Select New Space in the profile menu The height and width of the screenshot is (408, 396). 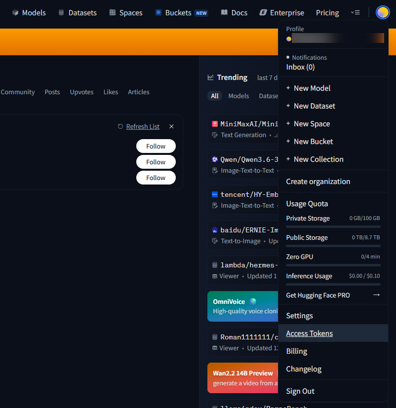pyautogui.click(x=312, y=124)
